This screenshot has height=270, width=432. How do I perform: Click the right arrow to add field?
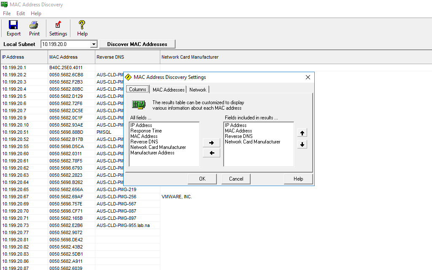211,143
